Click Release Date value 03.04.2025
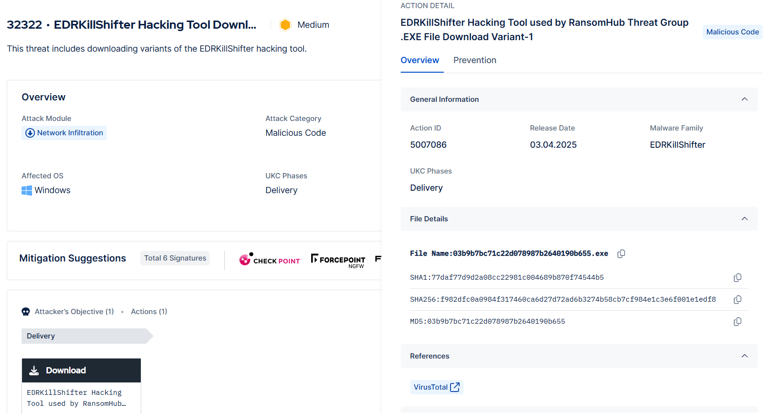The width and height of the screenshot is (766, 414). point(553,145)
